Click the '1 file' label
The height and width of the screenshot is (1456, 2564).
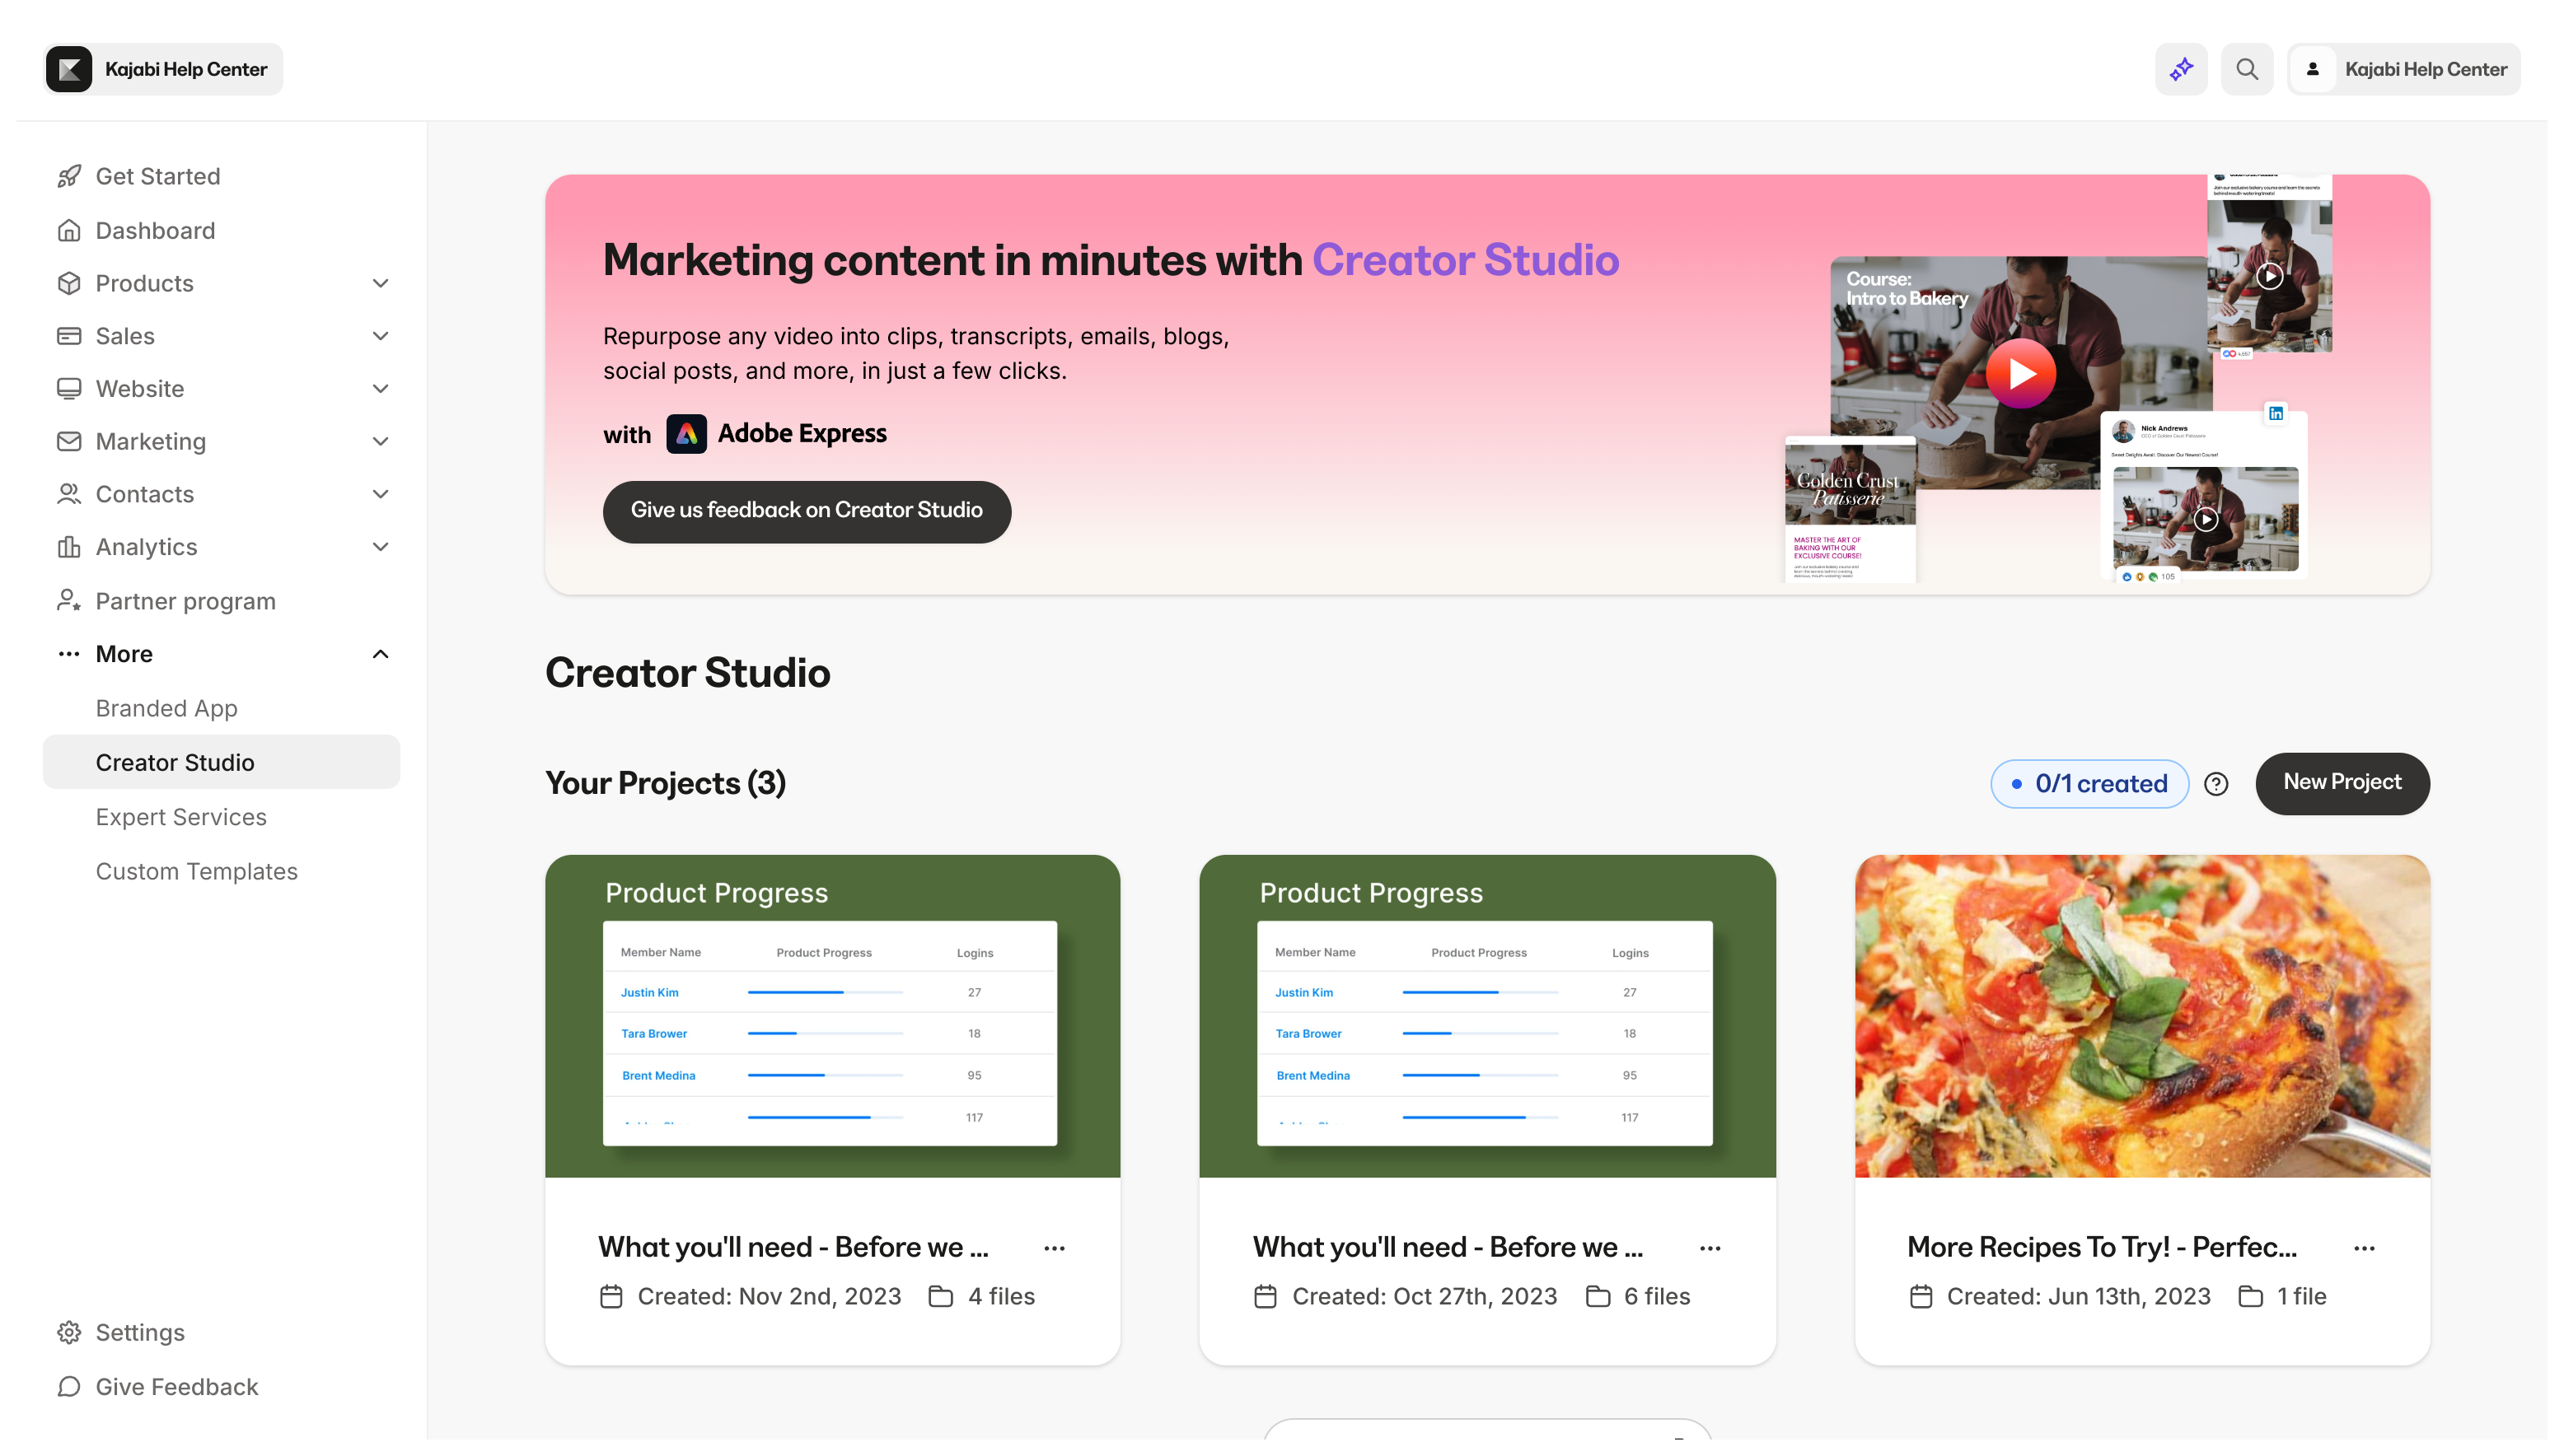(x=2301, y=1296)
